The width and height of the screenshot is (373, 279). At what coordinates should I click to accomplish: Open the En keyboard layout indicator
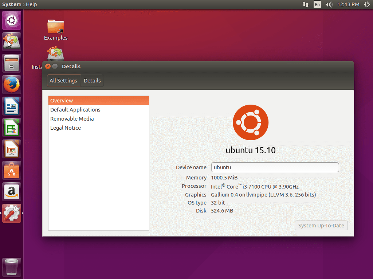click(x=317, y=4)
